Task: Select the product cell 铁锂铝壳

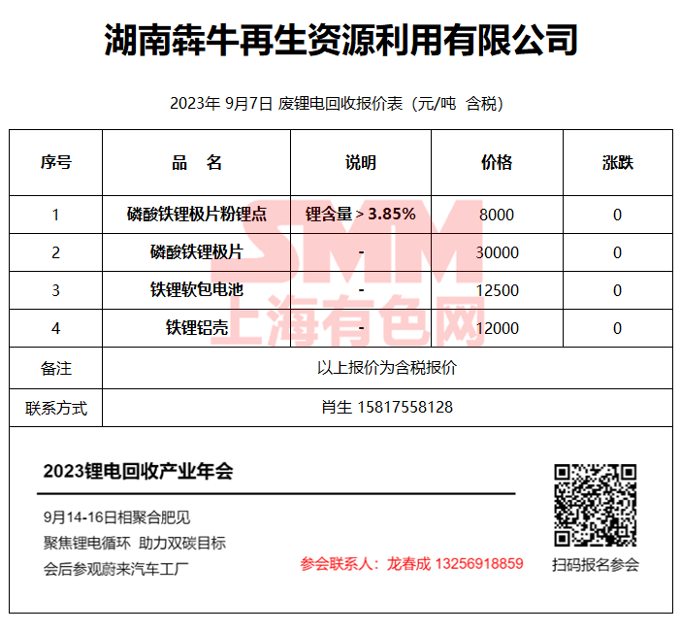Action: (196, 328)
